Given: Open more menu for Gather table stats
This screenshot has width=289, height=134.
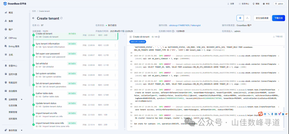Looking at the screenshot, I should [x=115, y=95].
